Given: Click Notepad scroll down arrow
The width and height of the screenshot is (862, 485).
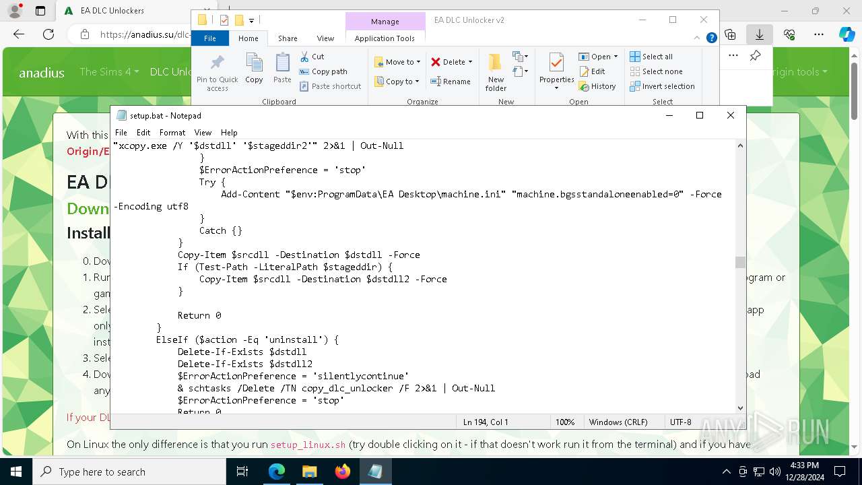Looking at the screenshot, I should [740, 408].
